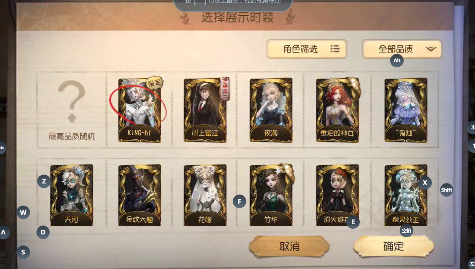
Task: Select the 垂泪的神女 costume card
Action: pos(337,110)
